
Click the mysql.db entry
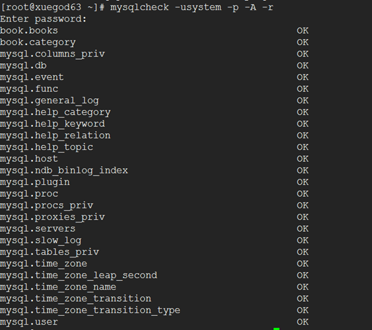(x=24, y=65)
